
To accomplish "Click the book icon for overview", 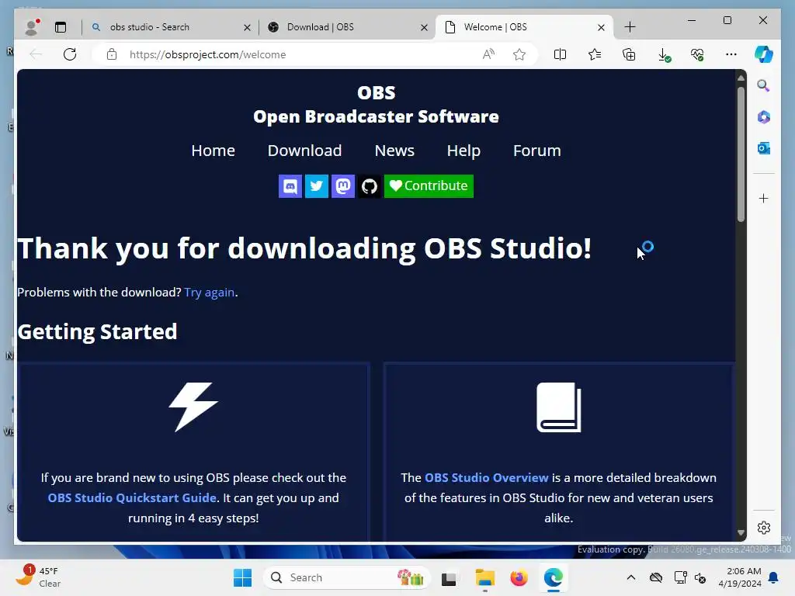I will point(558,407).
